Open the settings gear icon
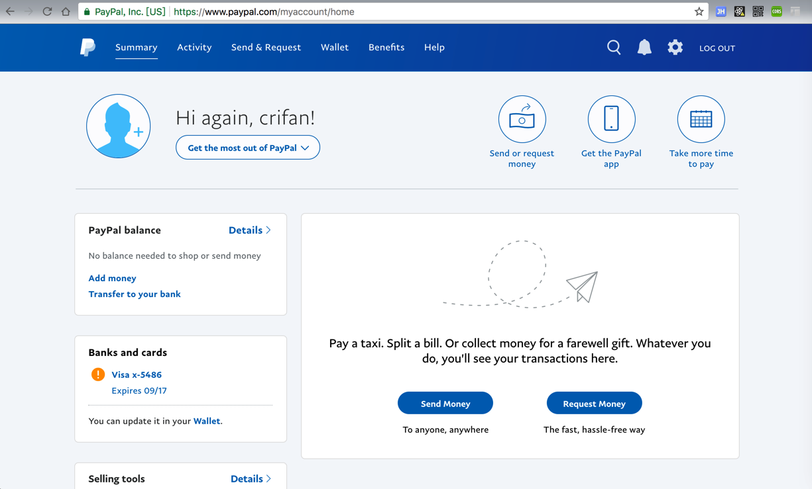 [x=675, y=48]
